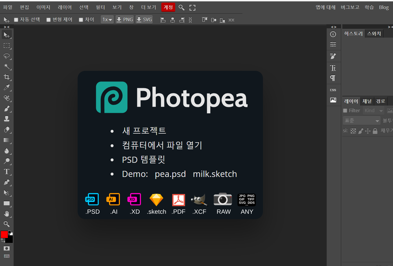Select the Path Select tool
This screenshot has width=393, height=266.
click(7, 193)
